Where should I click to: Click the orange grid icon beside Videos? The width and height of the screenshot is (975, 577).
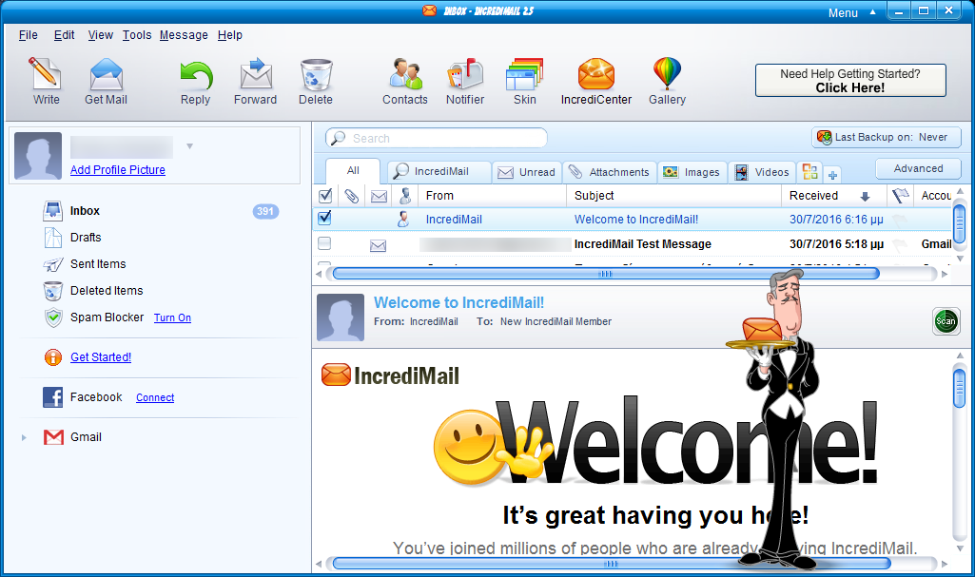point(810,171)
